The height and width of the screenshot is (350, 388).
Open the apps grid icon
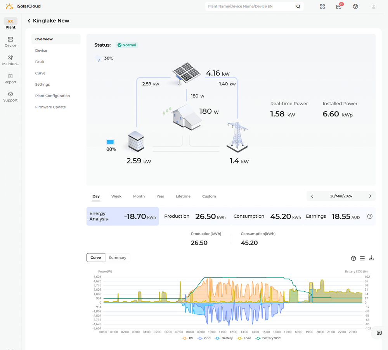pyautogui.click(x=322, y=7)
